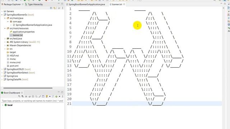
Task: Expand JRE System Library node
Action: point(5,42)
